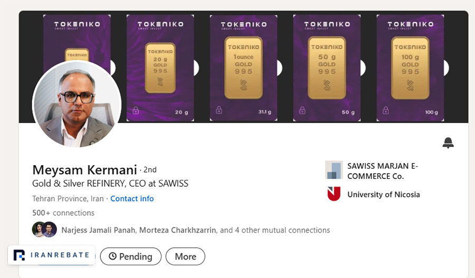Click the lock icon on 31.1 g card

219,110
